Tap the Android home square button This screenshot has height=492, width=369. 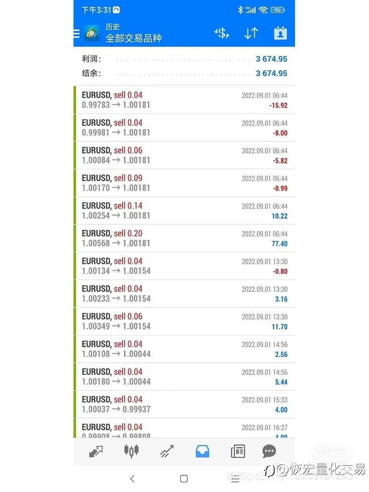[x=184, y=479]
